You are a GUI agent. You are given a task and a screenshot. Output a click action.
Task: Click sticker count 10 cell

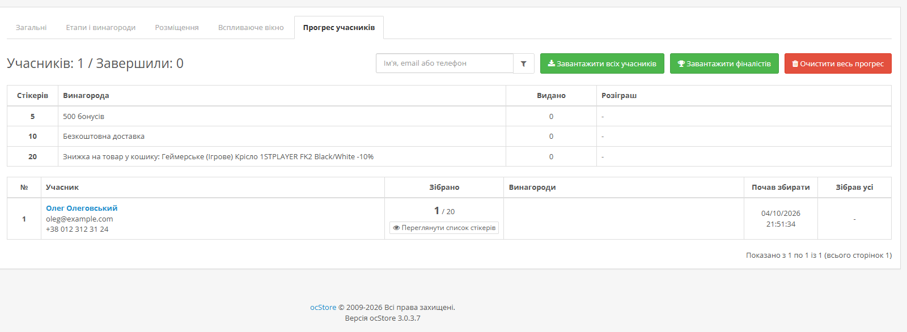click(x=32, y=136)
